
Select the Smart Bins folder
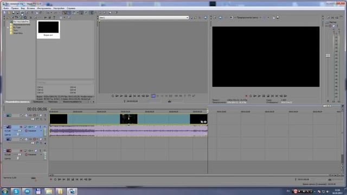point(18,33)
